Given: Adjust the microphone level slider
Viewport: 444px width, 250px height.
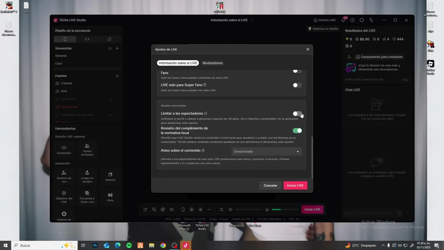Looking at the screenshot, I should tap(285, 209).
